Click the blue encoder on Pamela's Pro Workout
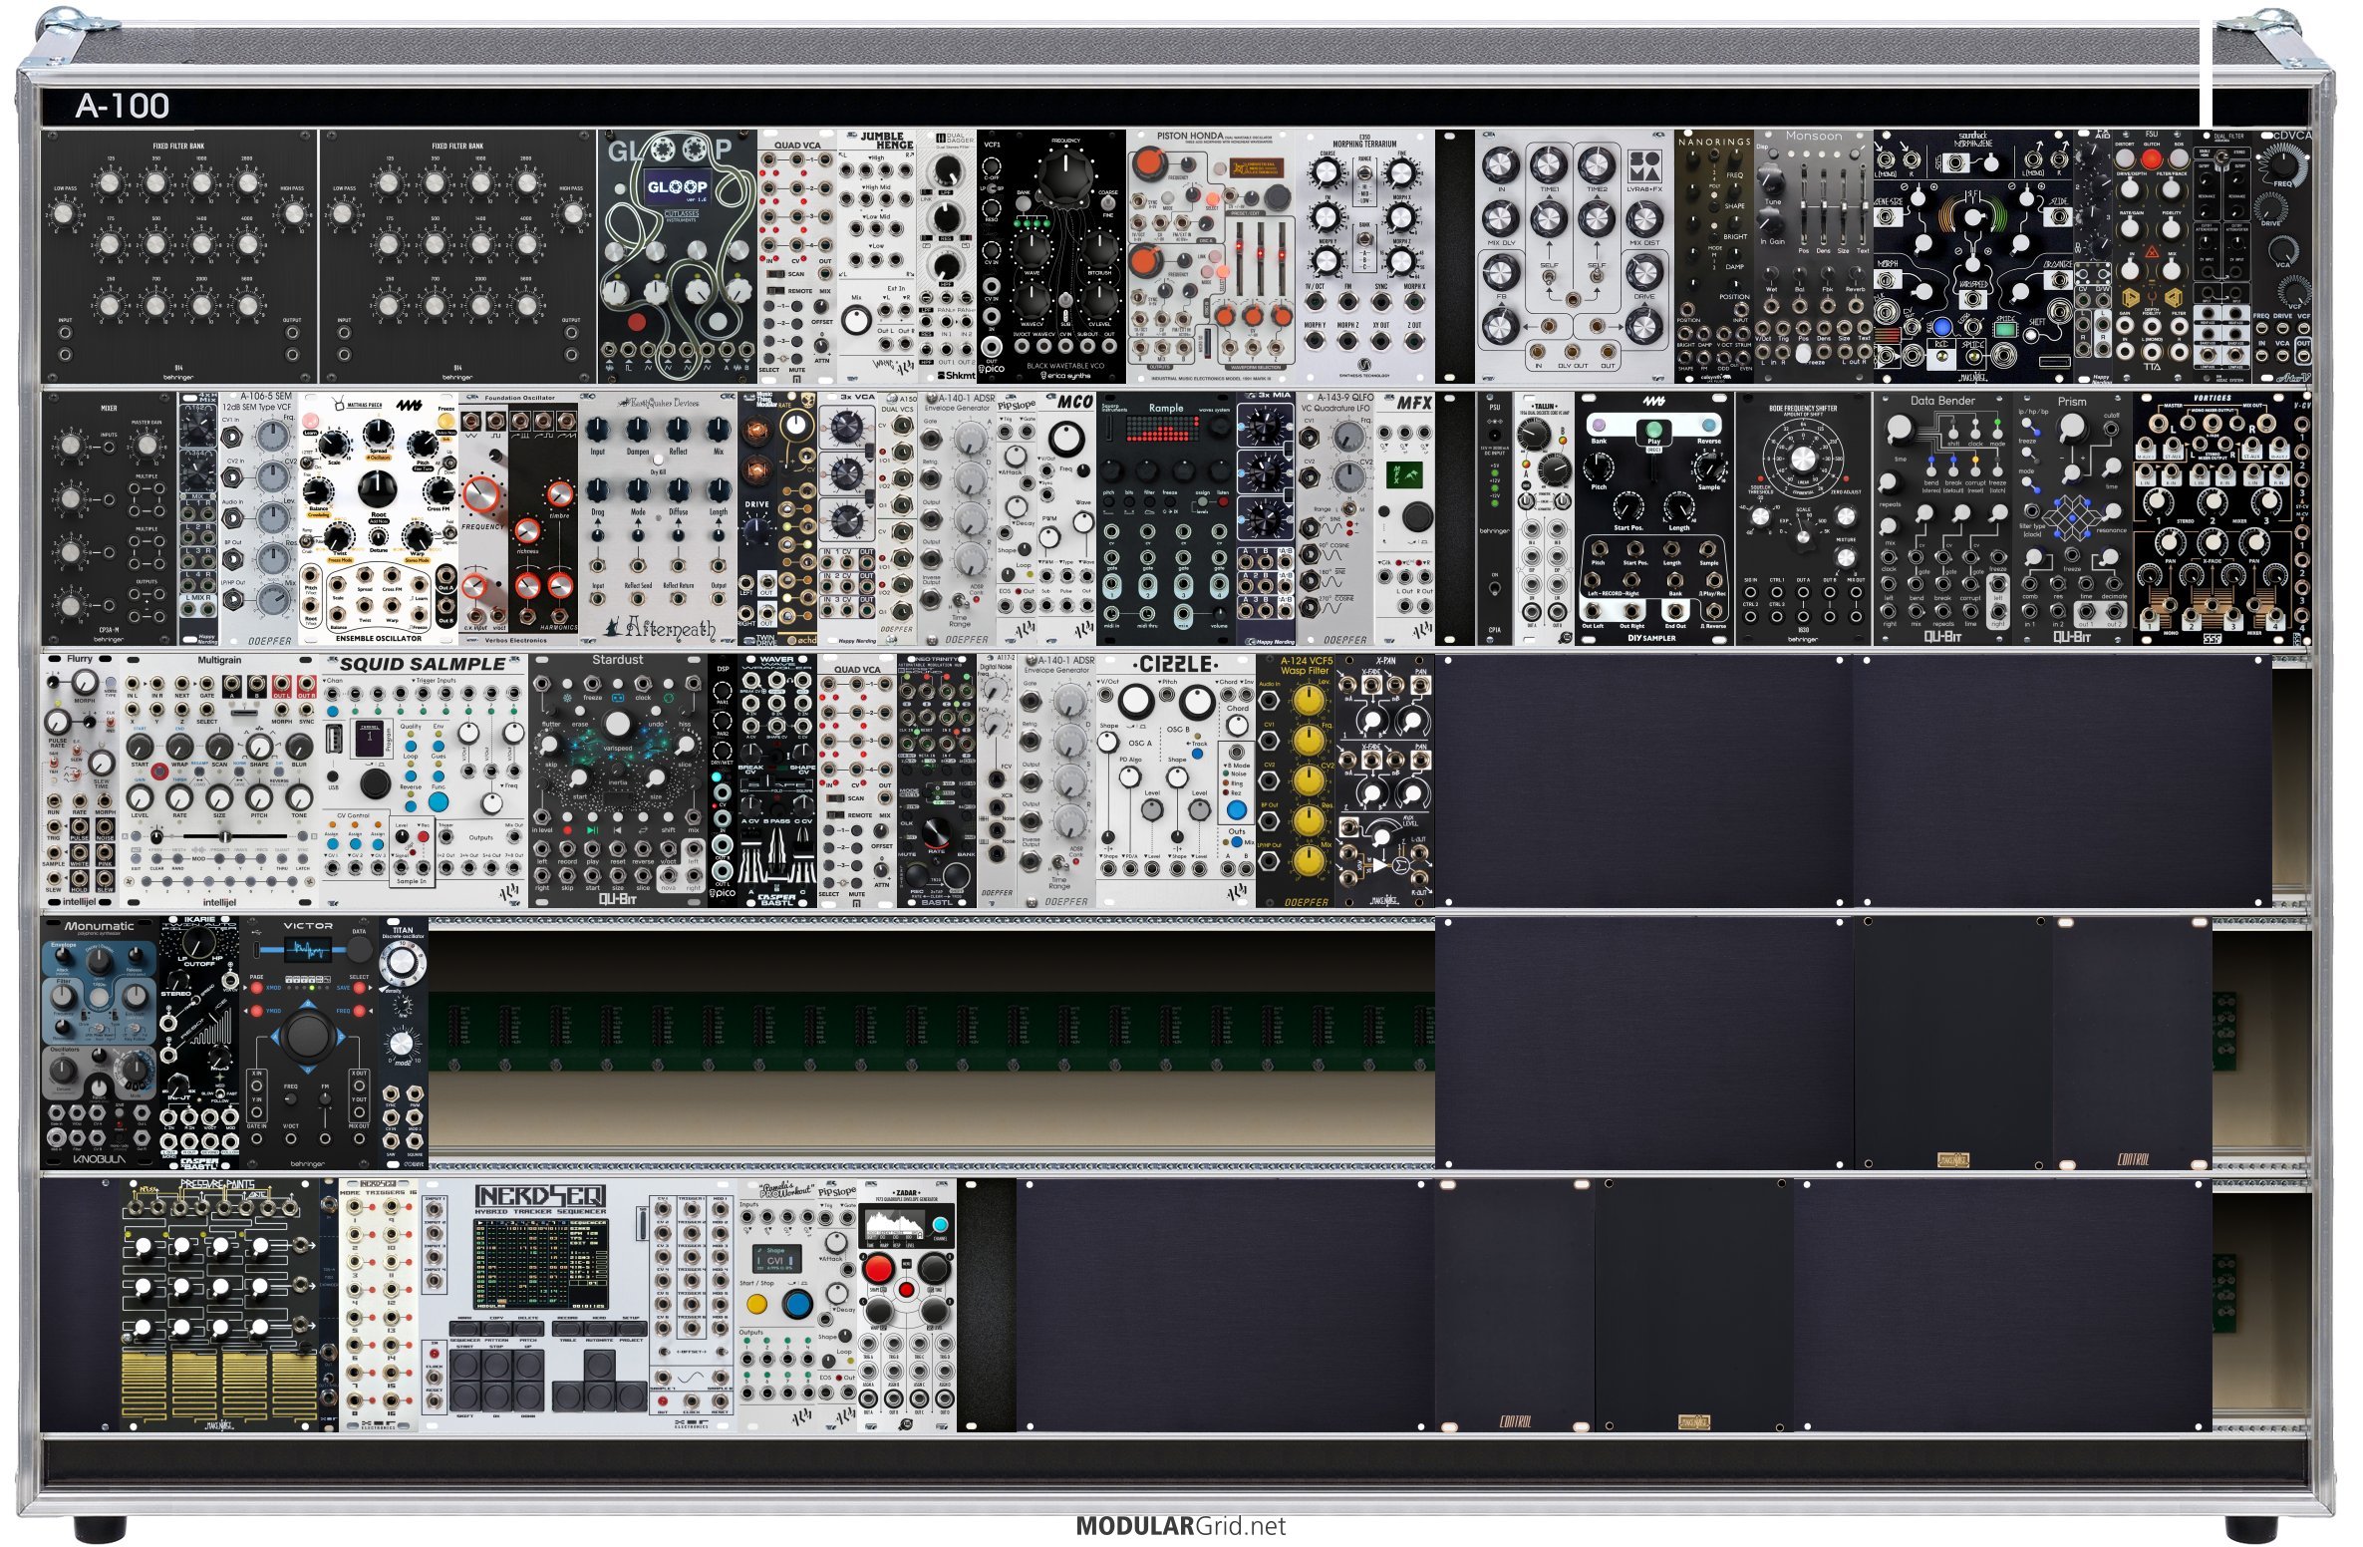2363x1547 pixels. 797,1304
